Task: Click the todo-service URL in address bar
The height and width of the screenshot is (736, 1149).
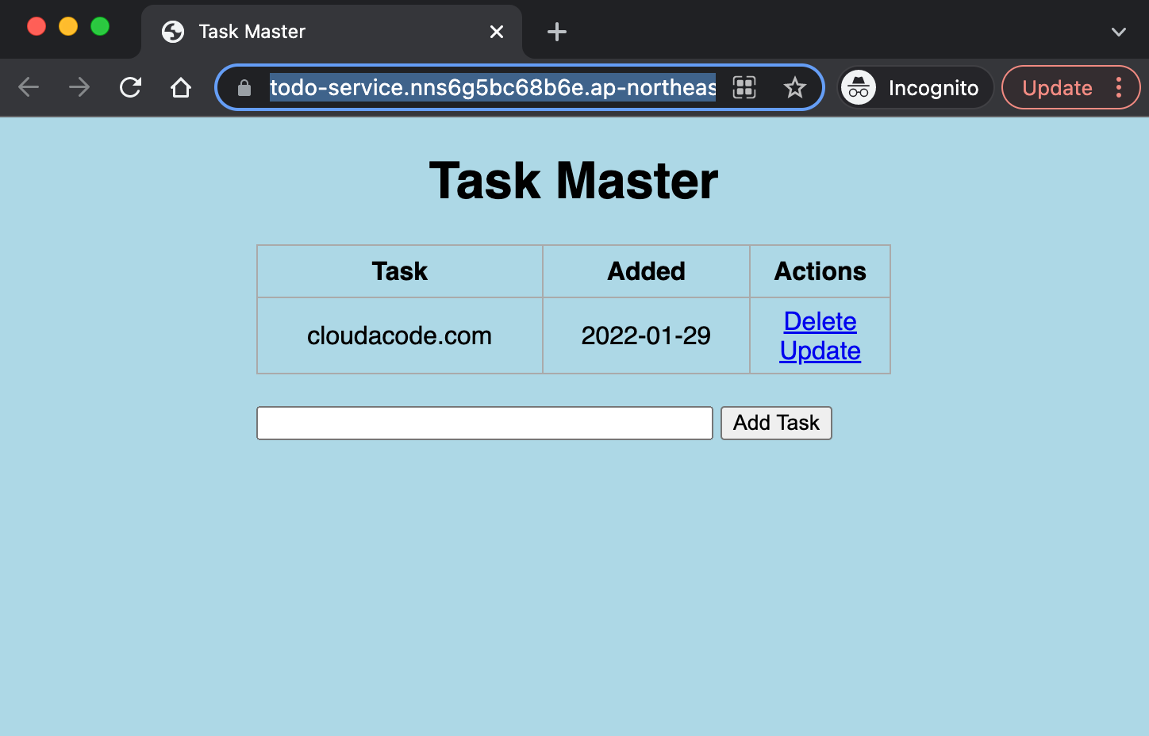Action: (493, 87)
